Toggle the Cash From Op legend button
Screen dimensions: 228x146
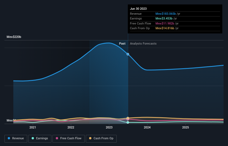101,138
